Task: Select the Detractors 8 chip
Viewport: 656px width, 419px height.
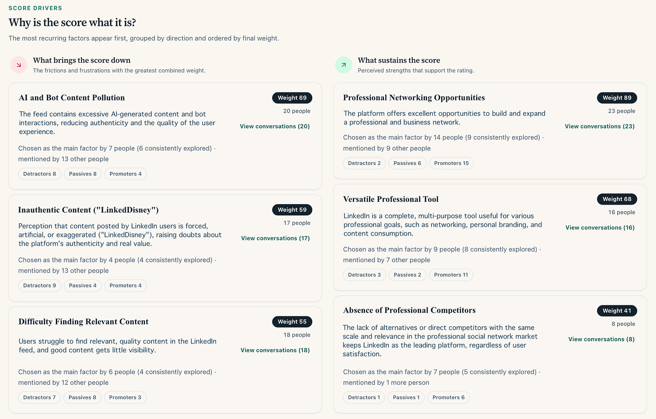Action: click(x=40, y=174)
